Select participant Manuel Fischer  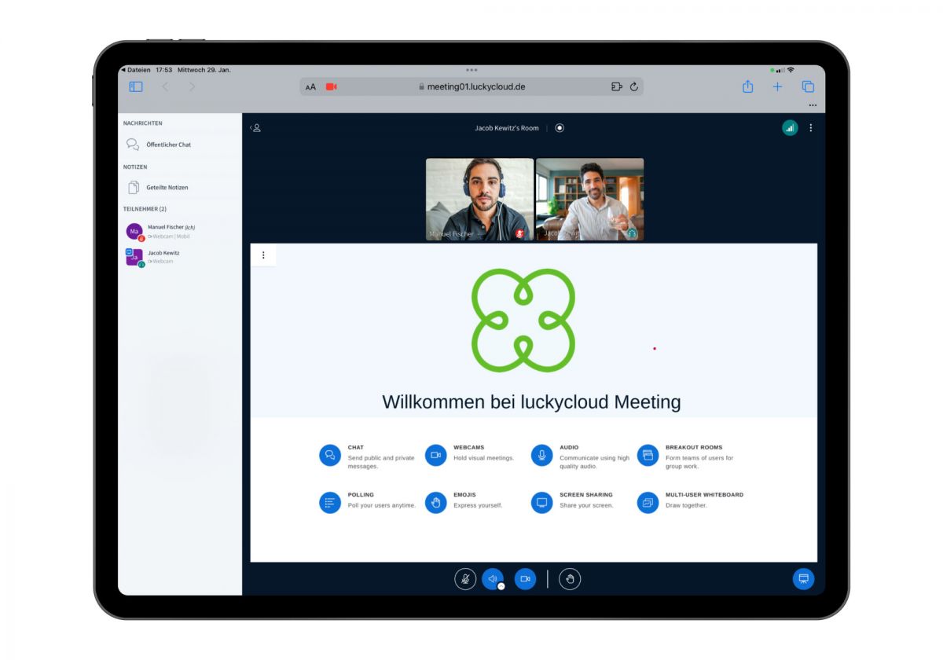pos(180,231)
